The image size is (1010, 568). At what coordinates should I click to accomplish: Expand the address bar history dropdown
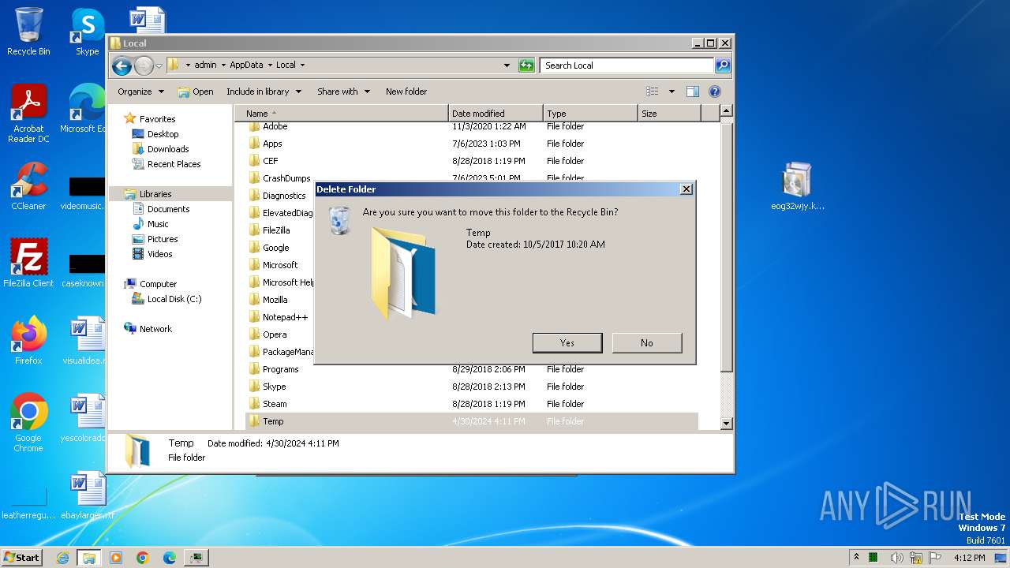coord(507,65)
